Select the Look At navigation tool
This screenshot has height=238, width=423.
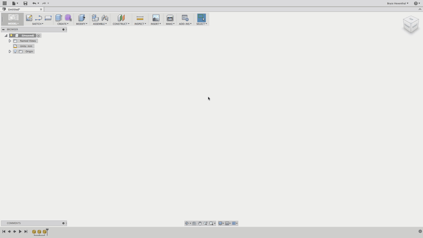coord(194,223)
